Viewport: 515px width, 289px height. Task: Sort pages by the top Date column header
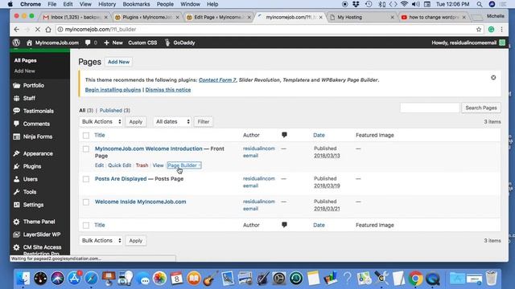[319, 135]
